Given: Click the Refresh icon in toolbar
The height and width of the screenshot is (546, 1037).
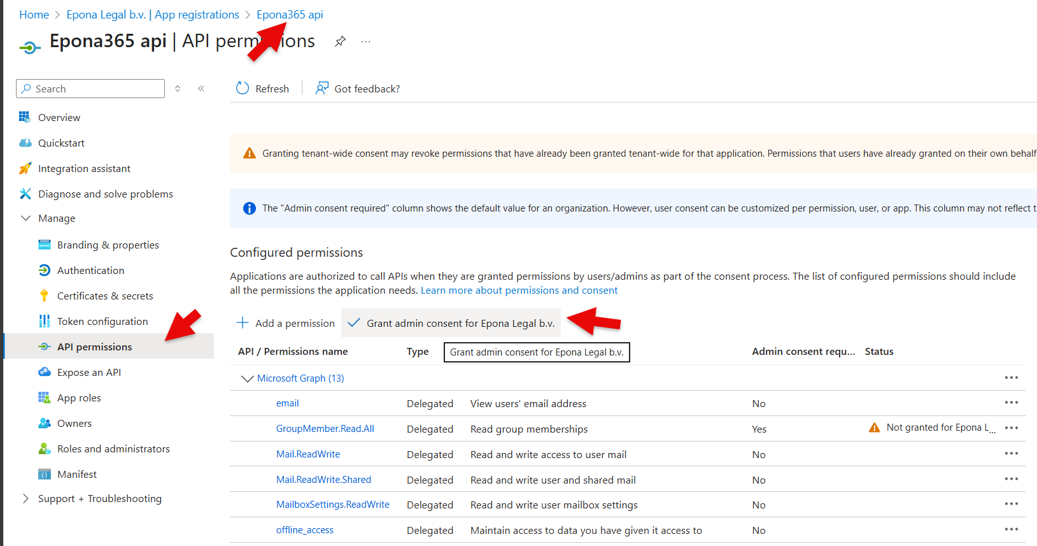Looking at the screenshot, I should point(243,89).
